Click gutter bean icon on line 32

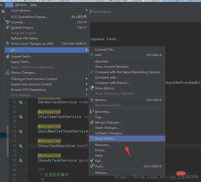coord(21,131)
